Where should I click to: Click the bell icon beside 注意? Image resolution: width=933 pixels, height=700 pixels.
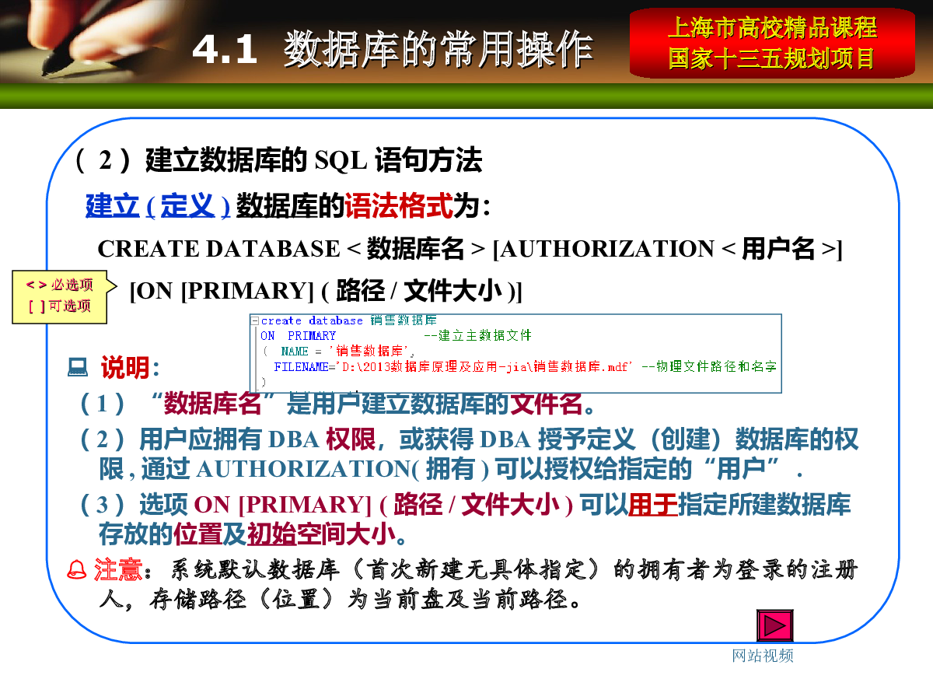(78, 571)
